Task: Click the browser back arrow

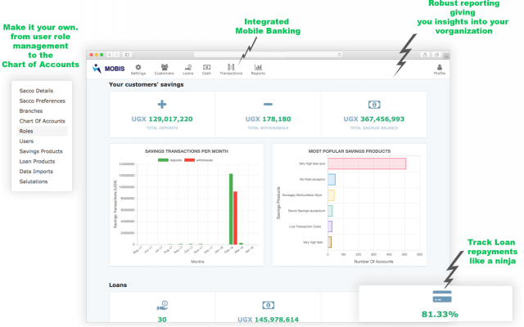Action: [x=110, y=55]
